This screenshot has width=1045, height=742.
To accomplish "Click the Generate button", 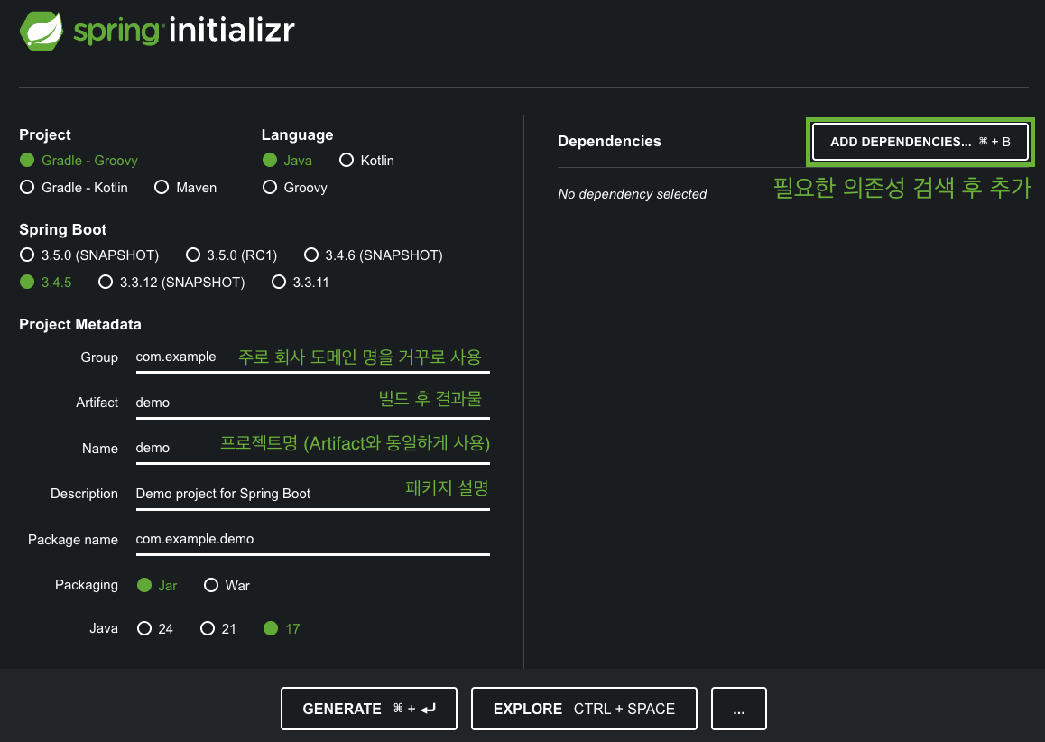I will 368,709.
